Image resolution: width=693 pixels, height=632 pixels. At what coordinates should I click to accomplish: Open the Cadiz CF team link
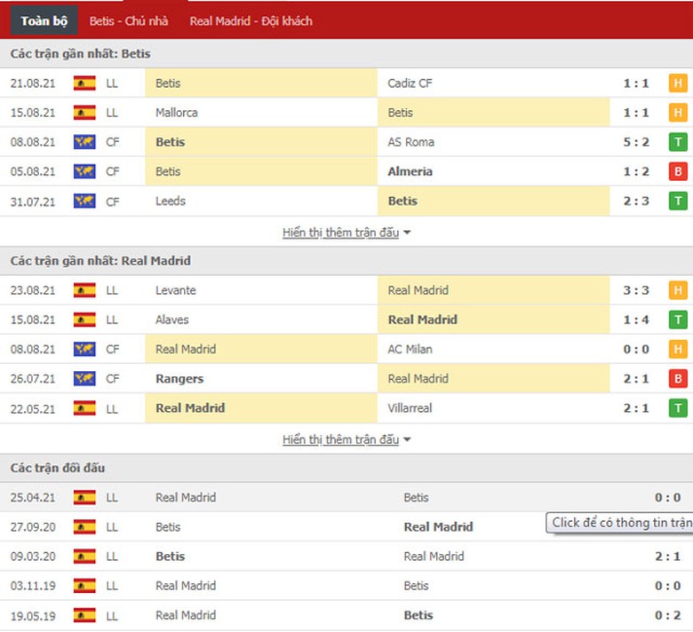tap(410, 83)
